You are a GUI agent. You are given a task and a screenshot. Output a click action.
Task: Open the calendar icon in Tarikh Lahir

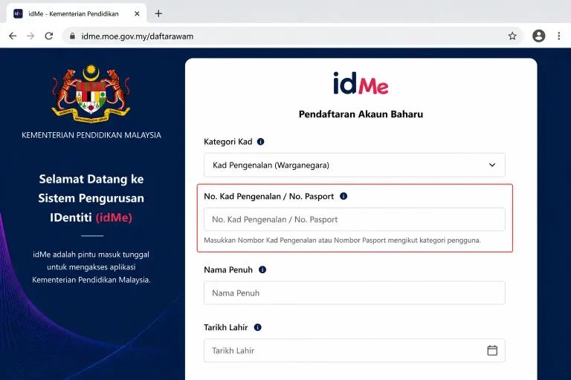(x=492, y=350)
